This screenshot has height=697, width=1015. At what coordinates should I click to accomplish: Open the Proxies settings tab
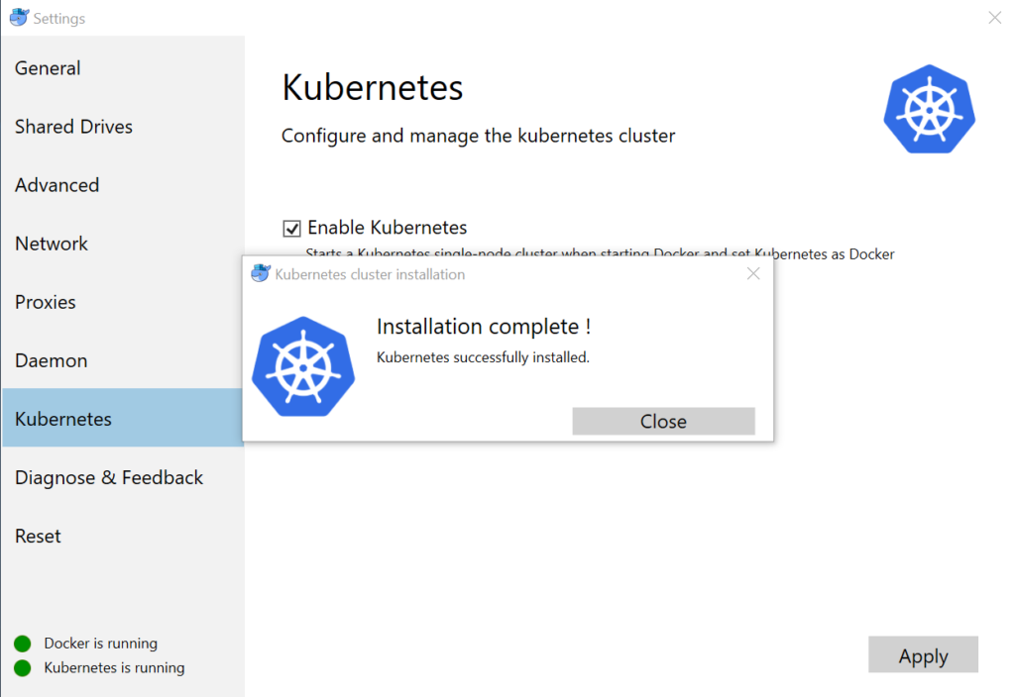[46, 302]
